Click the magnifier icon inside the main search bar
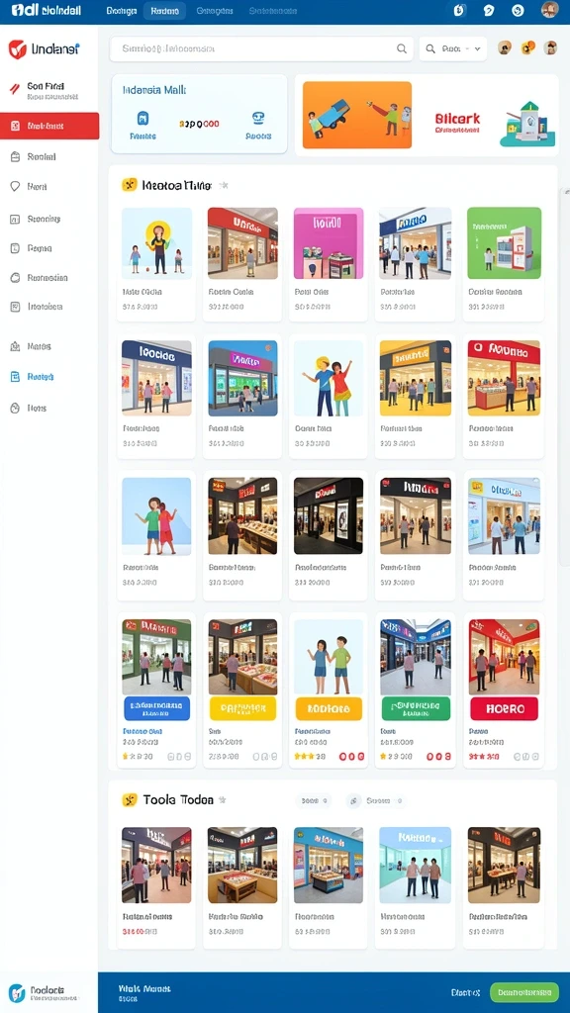The width and height of the screenshot is (570, 1013). (x=402, y=48)
